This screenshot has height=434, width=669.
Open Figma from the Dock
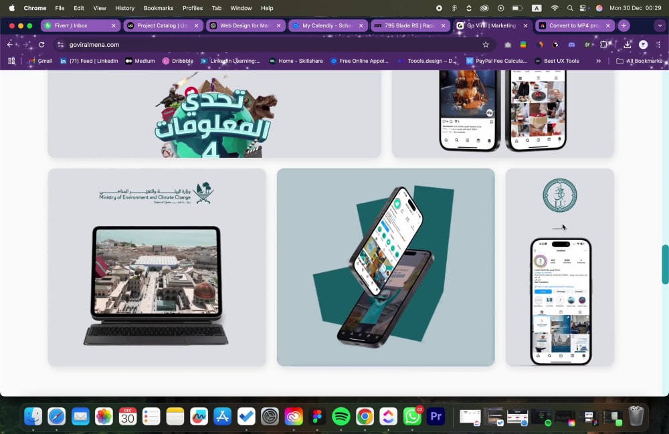(317, 417)
